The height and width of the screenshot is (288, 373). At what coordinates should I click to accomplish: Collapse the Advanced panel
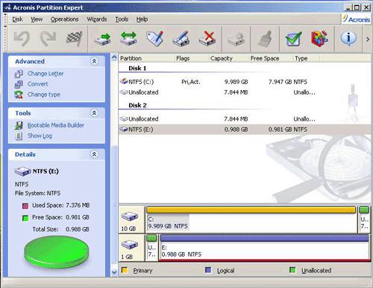pos(94,61)
